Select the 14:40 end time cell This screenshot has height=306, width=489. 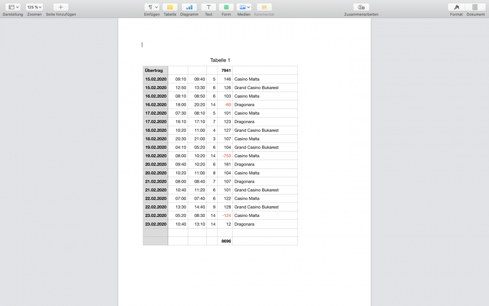[x=197, y=207]
